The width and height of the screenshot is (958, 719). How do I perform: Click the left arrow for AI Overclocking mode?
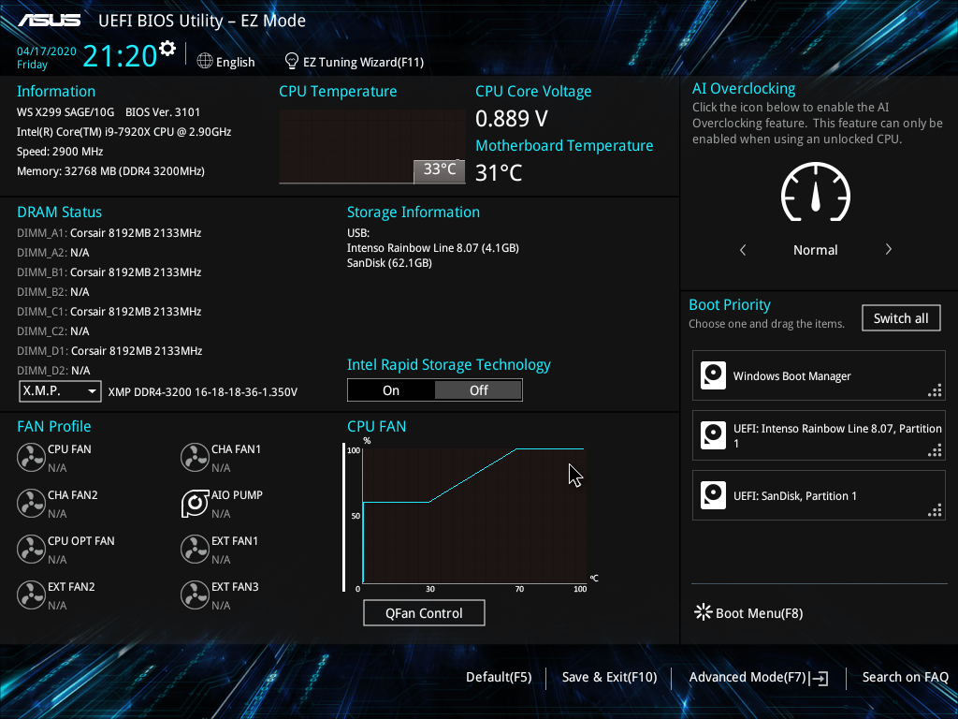pyautogui.click(x=743, y=249)
